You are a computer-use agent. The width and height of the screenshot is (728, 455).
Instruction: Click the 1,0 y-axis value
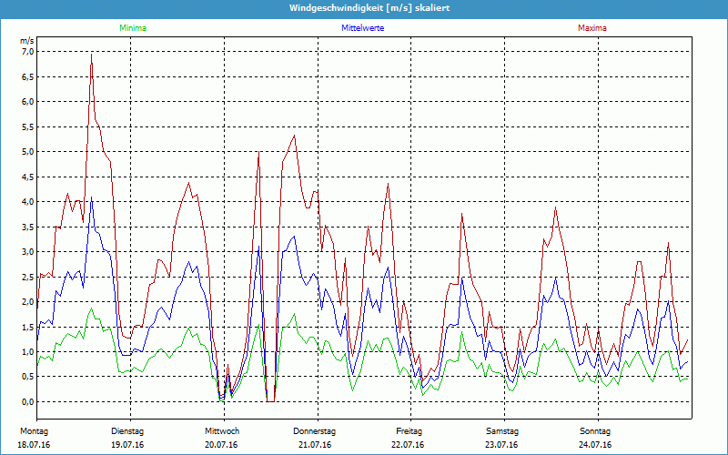(28, 352)
